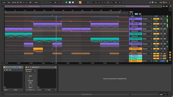The width and height of the screenshot is (173, 97).
Task: Click the Set locator button
Action: click(131, 12)
